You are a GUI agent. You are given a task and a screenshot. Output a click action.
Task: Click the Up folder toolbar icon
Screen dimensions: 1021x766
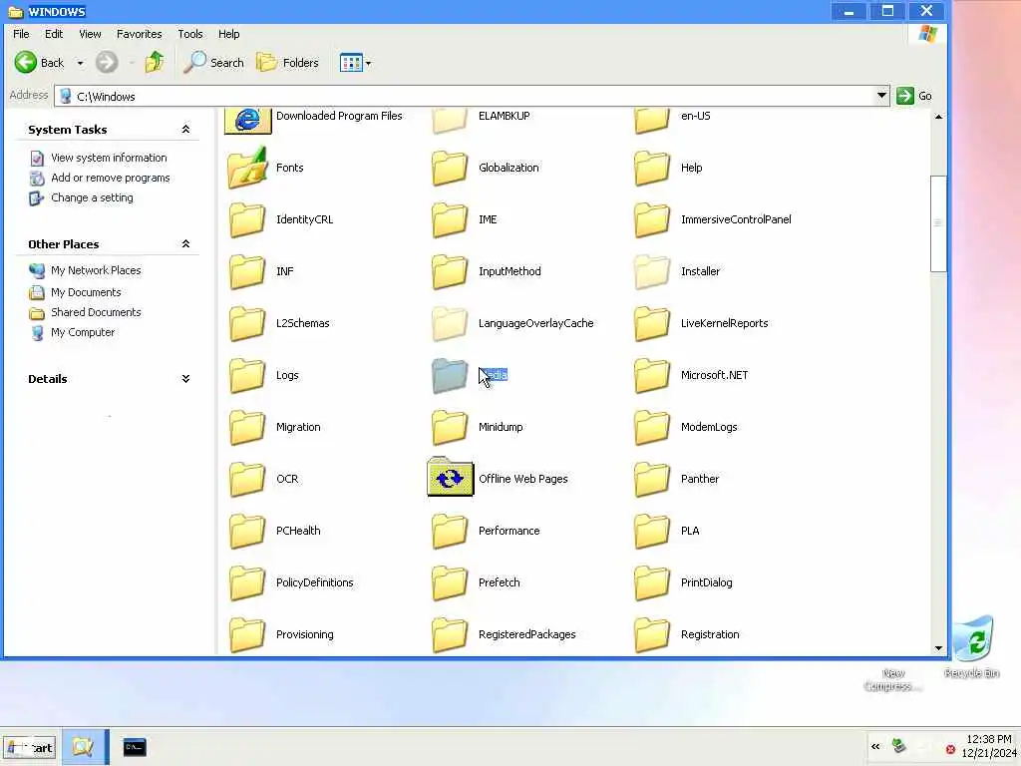(x=155, y=63)
